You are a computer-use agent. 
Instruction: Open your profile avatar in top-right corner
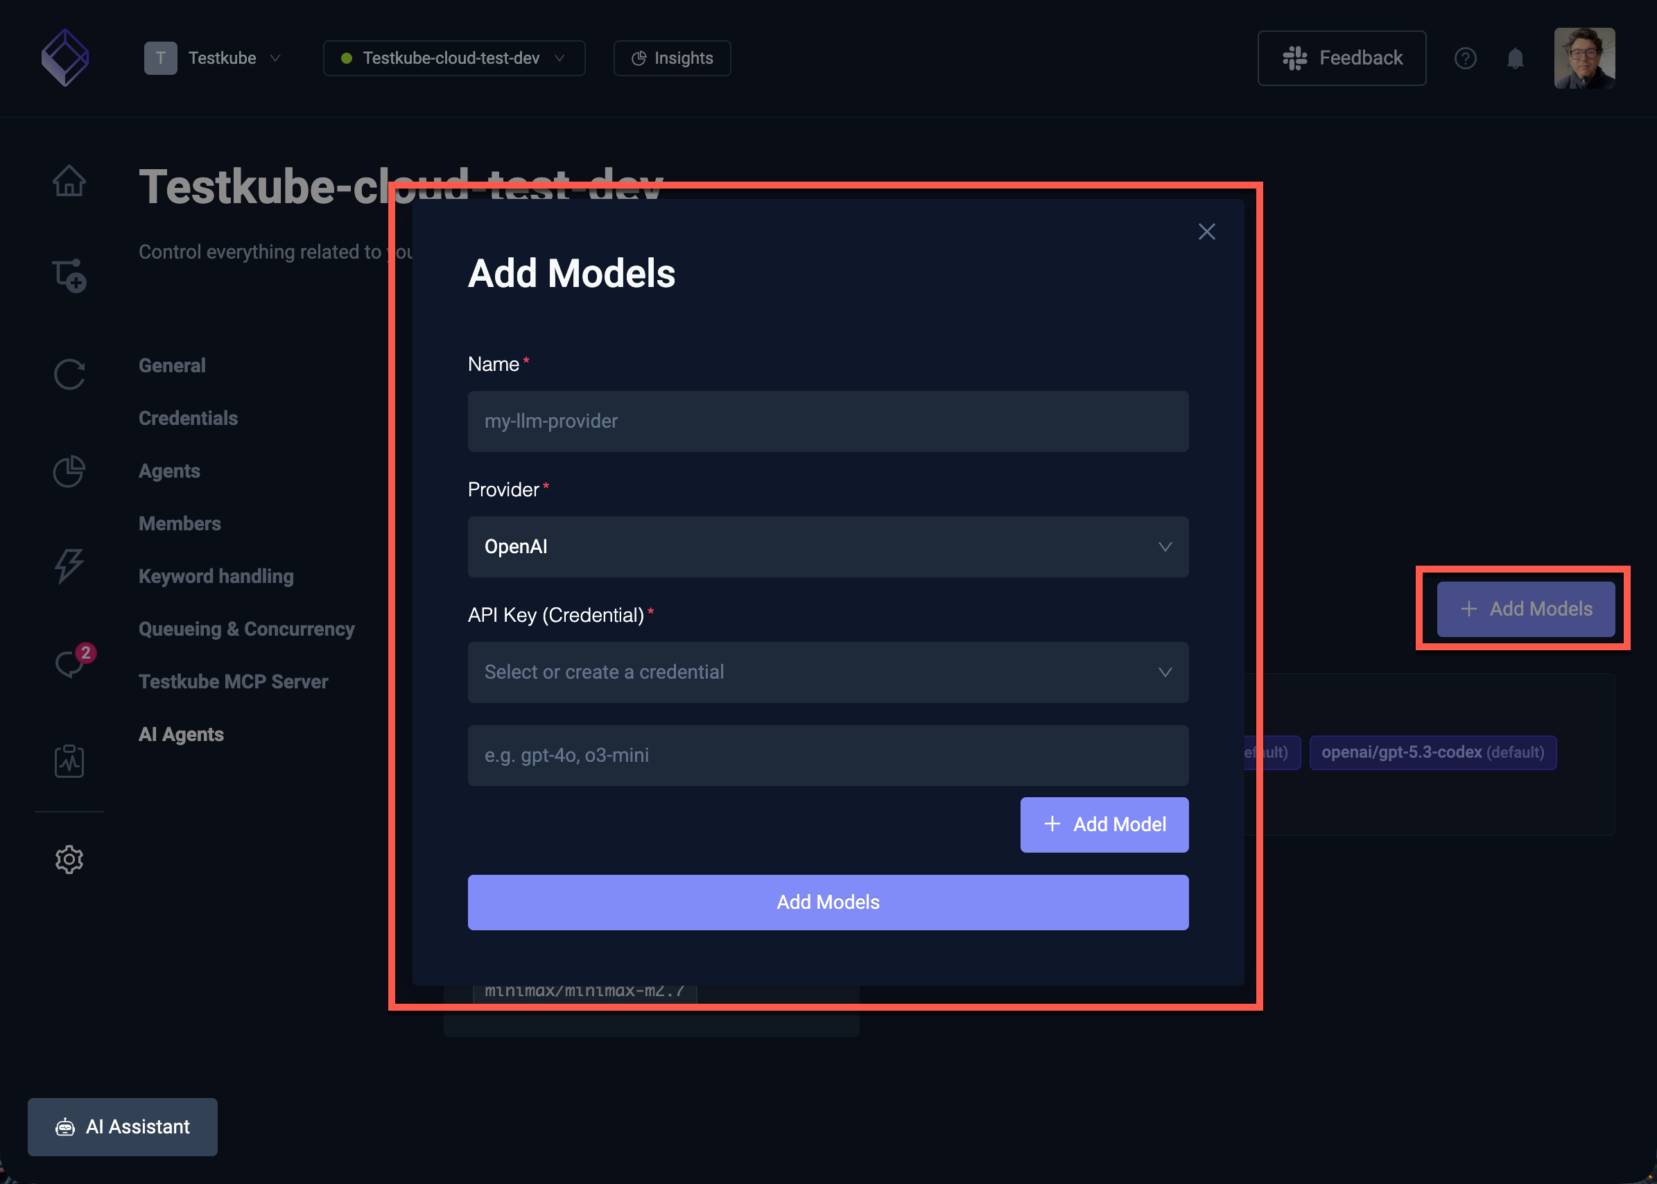(1584, 58)
